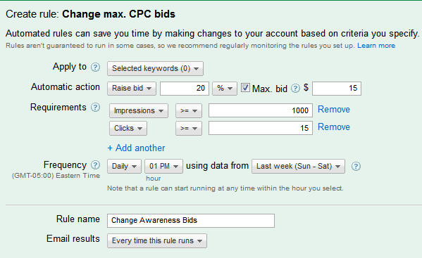Viewport: 422px width, 258px height.
Task: Click the Rule name text field
Action: click(191, 221)
